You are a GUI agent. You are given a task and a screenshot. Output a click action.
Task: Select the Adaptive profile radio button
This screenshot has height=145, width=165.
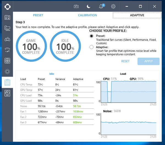coord(92,47)
